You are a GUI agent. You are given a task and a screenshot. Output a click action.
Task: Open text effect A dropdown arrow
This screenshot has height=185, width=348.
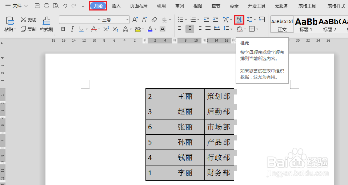tap(131, 29)
